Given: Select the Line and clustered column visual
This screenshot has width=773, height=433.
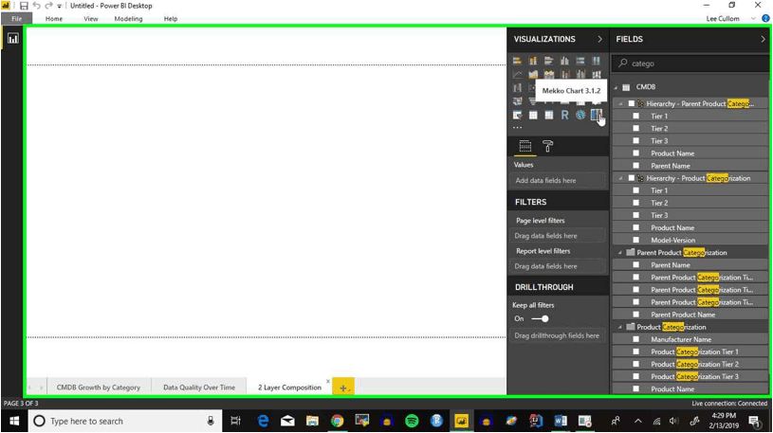Looking at the screenshot, I should (x=580, y=75).
